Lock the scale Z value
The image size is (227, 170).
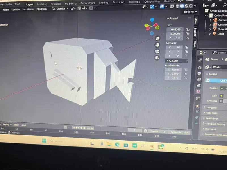pos(185,78)
